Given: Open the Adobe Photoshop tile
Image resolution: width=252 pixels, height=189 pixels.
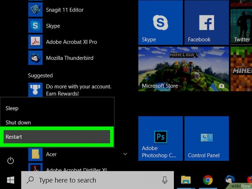Looking at the screenshot, I should coord(160,138).
